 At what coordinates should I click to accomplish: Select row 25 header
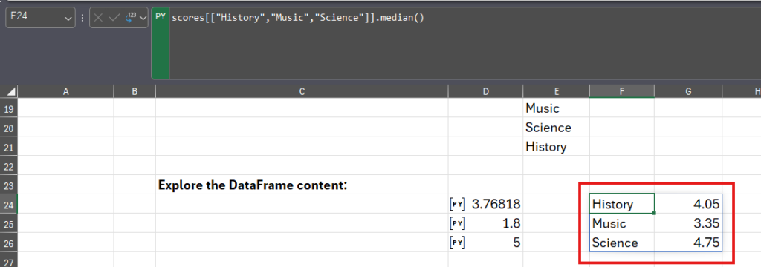[x=9, y=223]
